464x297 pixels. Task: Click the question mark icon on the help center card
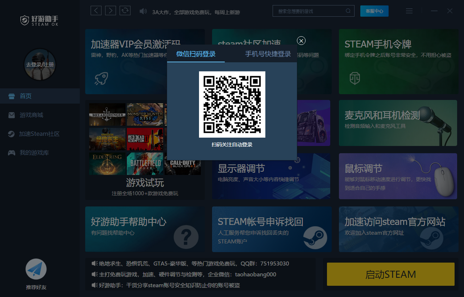(186, 237)
